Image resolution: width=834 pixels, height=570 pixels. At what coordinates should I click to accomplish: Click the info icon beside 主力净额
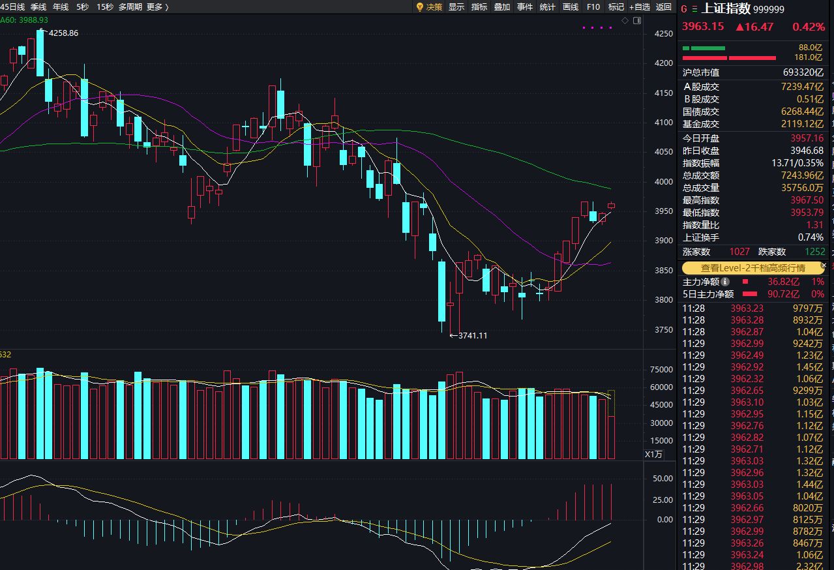coord(725,282)
